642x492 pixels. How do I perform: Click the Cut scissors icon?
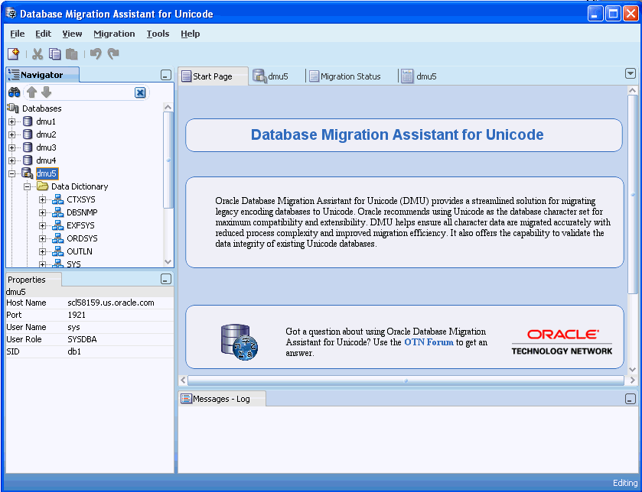37,54
